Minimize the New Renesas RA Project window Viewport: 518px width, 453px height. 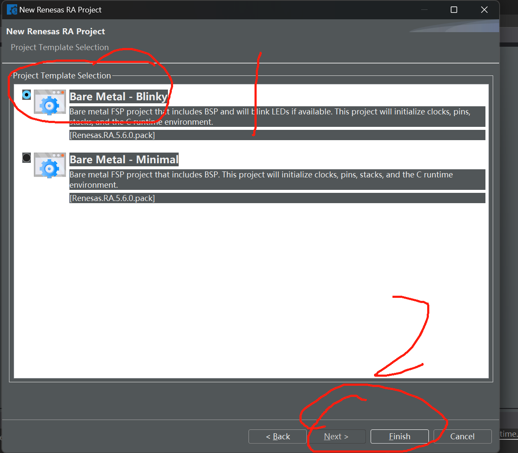(425, 9)
